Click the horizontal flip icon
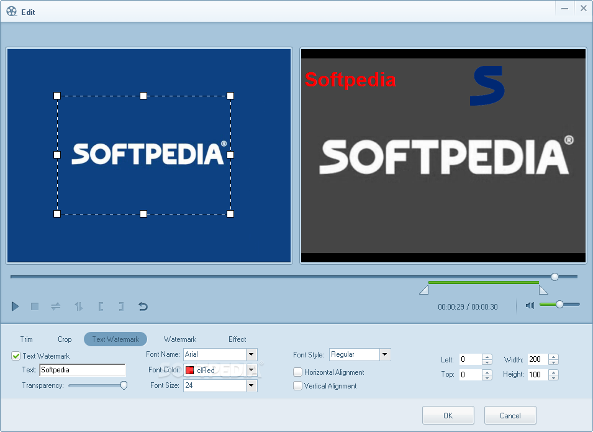The width and height of the screenshot is (593, 432). (x=56, y=306)
